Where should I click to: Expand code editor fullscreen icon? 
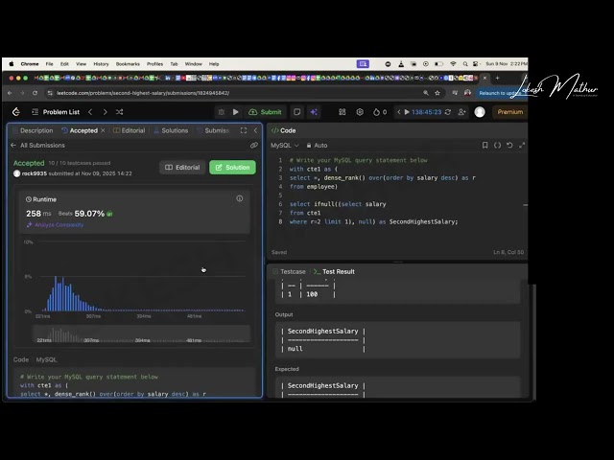point(522,145)
